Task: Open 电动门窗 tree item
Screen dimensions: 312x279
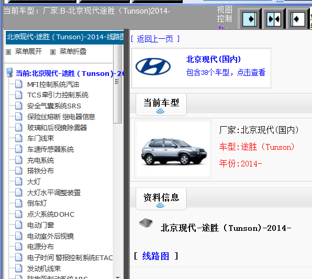Action: click(x=41, y=225)
